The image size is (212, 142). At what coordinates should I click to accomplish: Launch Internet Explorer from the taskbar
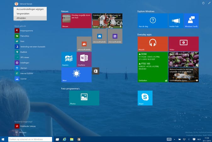tap(64, 139)
